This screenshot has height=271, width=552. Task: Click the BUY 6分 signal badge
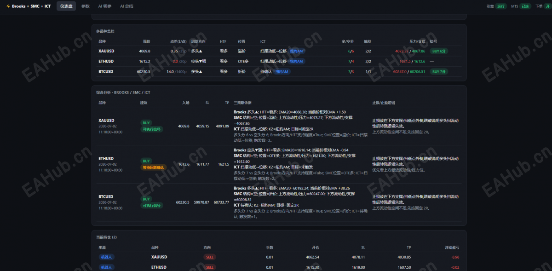439,51
